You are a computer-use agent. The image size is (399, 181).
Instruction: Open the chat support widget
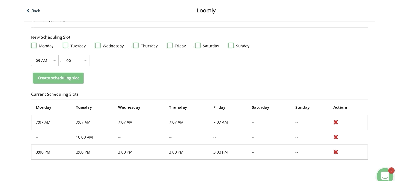385,175
